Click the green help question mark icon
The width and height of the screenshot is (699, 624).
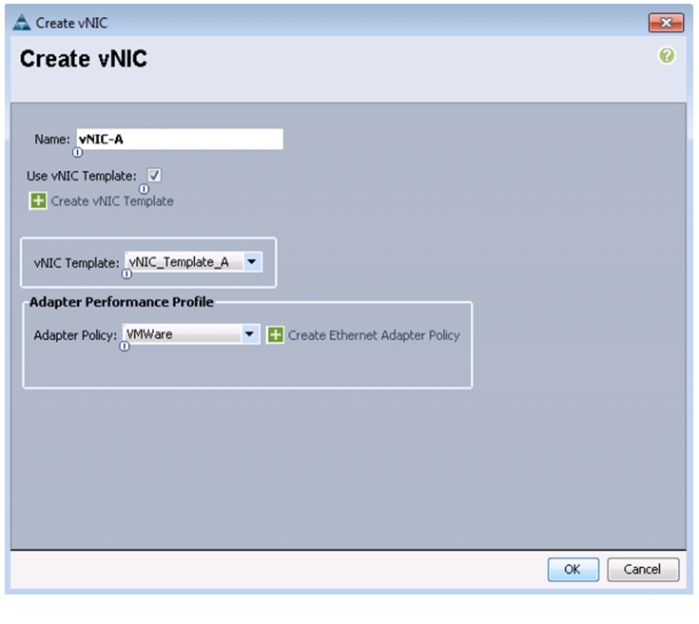(667, 56)
